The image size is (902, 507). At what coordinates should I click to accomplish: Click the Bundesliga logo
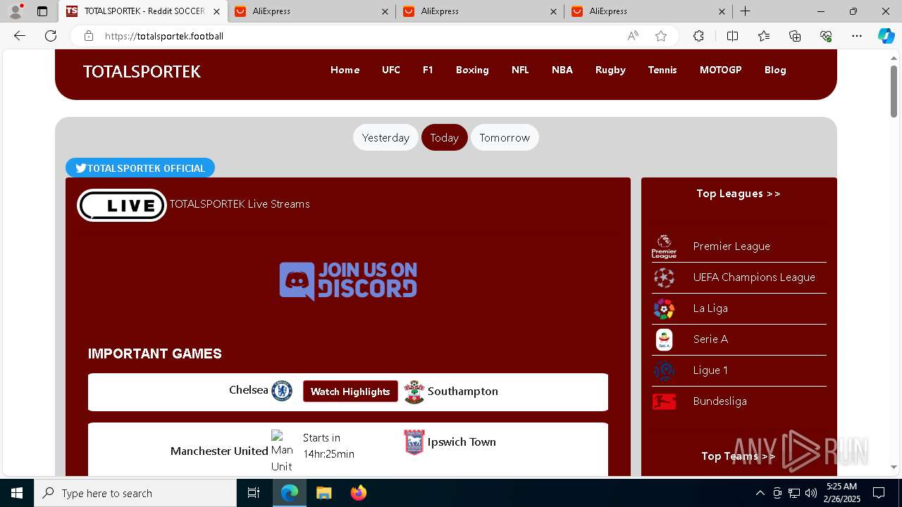[x=664, y=401]
